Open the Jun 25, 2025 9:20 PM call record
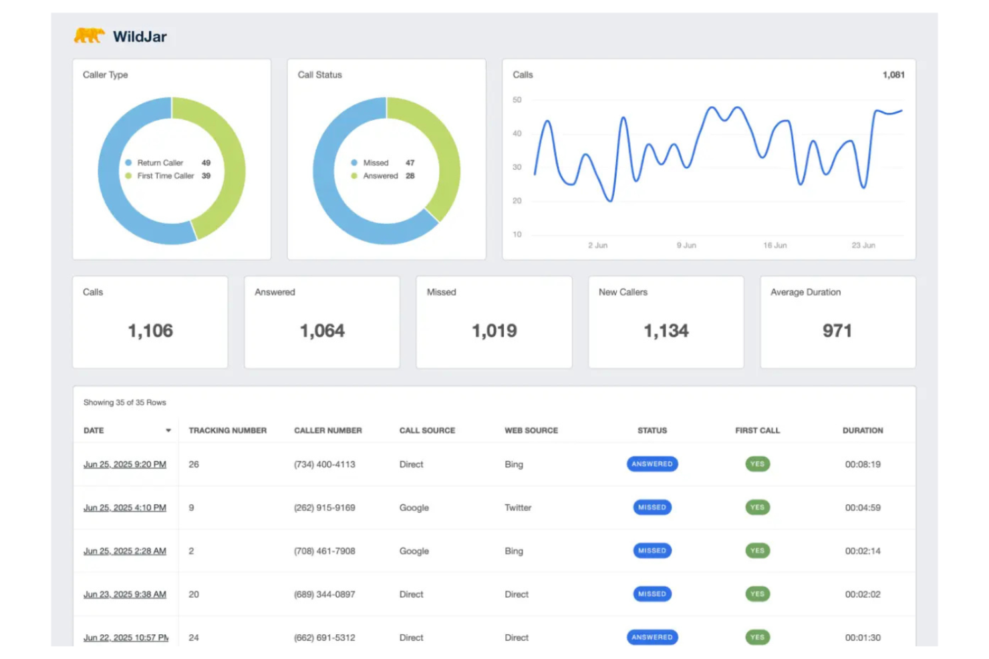 124,464
